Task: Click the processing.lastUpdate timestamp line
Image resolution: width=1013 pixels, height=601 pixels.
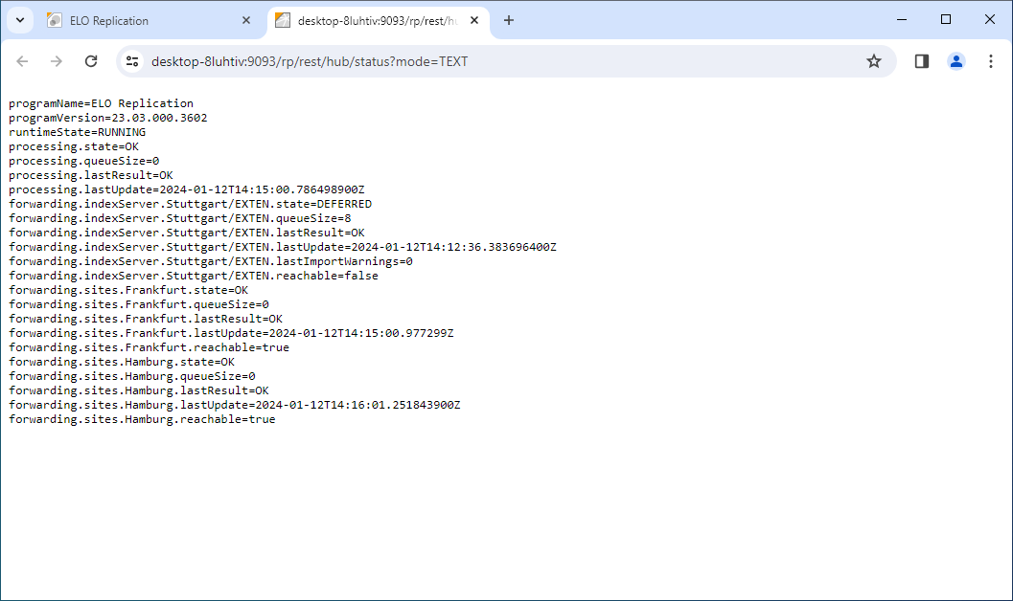Action: pyautogui.click(x=187, y=189)
